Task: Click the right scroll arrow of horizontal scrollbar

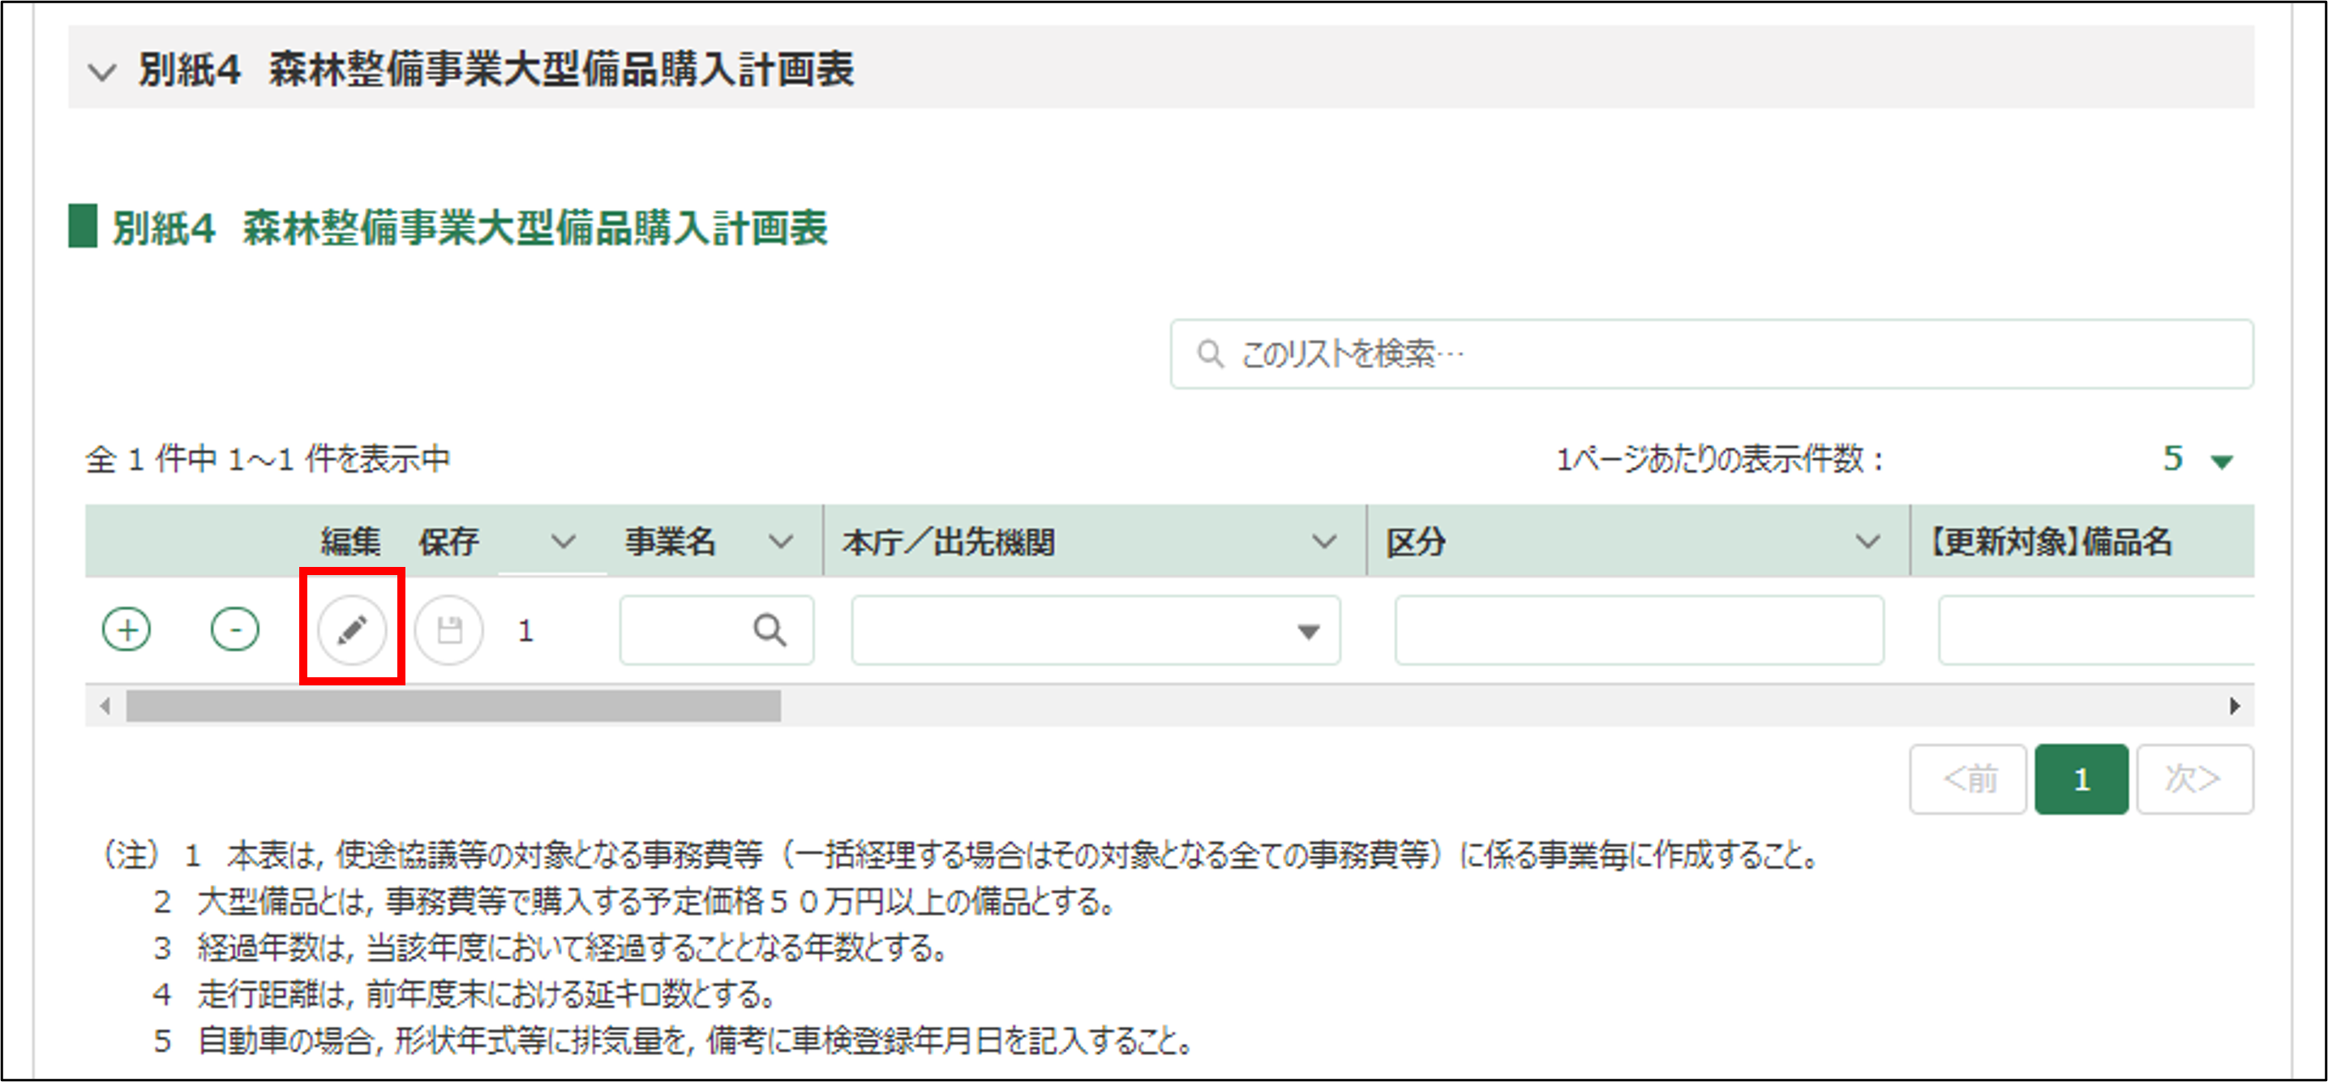Action: 2234,706
